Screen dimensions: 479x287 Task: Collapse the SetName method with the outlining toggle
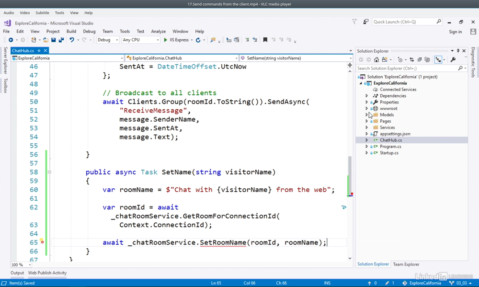[x=49, y=172]
